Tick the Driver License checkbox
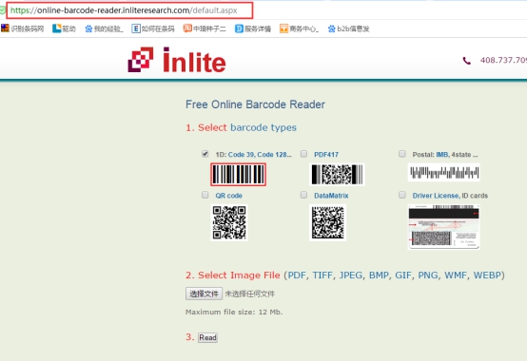The height and width of the screenshot is (361, 527). (x=402, y=195)
